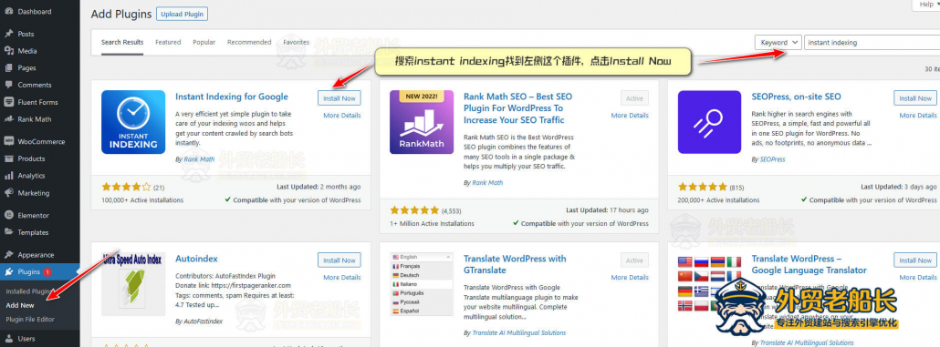Click the Analytics bar chart icon
940x347 pixels.
coord(9,176)
